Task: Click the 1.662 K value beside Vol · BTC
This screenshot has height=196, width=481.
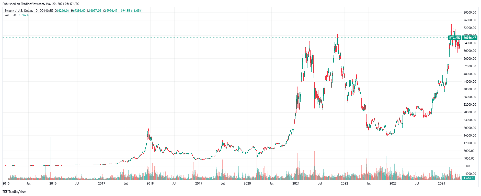Action: click(x=24, y=15)
